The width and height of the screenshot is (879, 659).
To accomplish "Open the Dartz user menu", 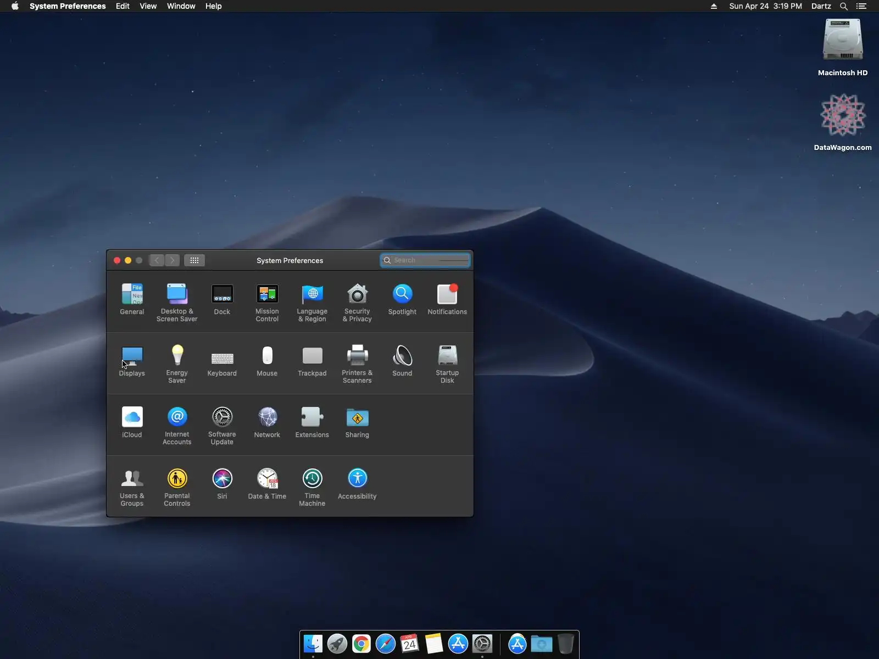I will tap(821, 6).
